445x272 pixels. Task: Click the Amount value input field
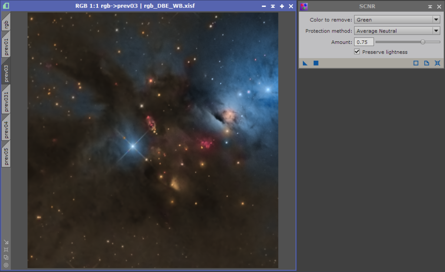pos(364,42)
